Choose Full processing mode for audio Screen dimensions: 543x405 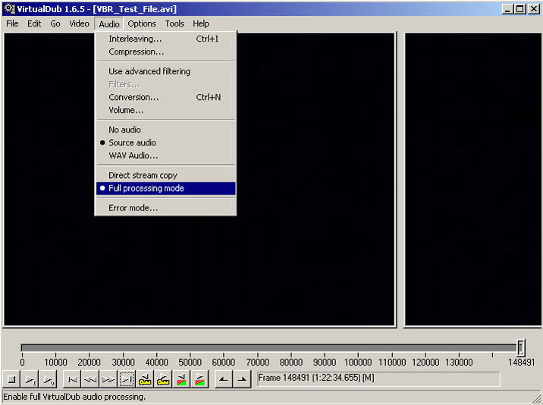[166, 188]
